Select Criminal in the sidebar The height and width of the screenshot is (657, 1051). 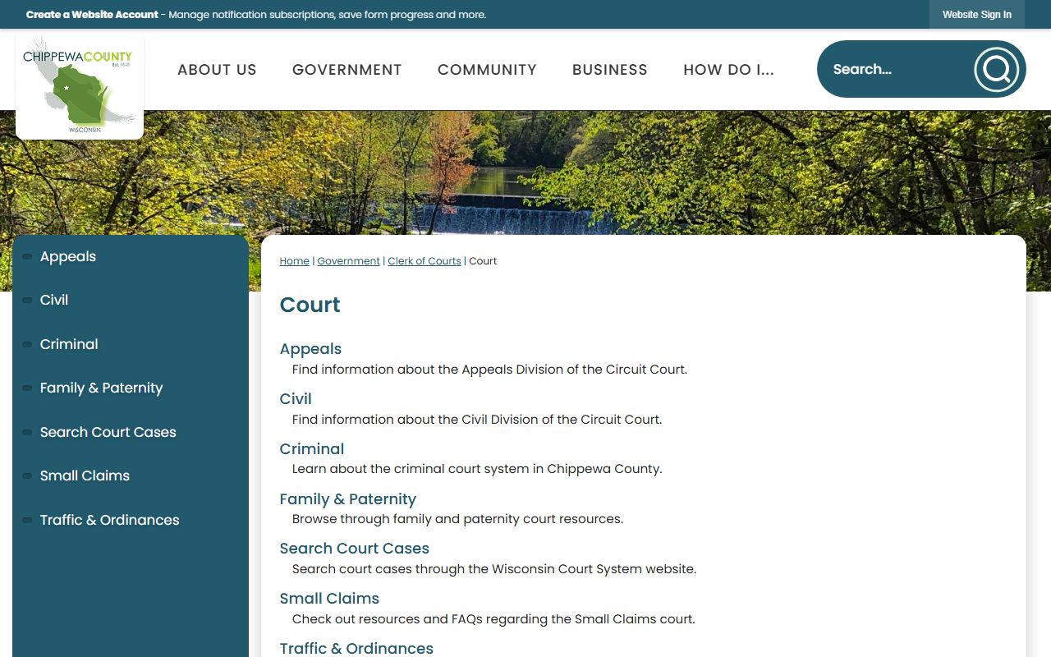click(x=69, y=344)
